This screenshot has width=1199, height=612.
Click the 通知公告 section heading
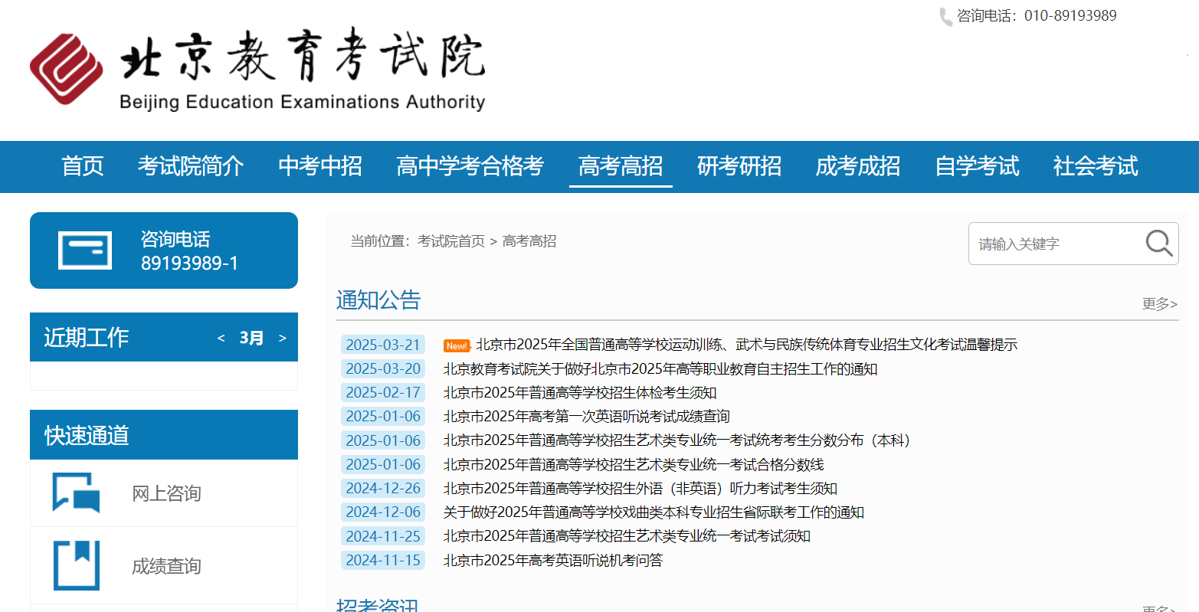click(378, 299)
